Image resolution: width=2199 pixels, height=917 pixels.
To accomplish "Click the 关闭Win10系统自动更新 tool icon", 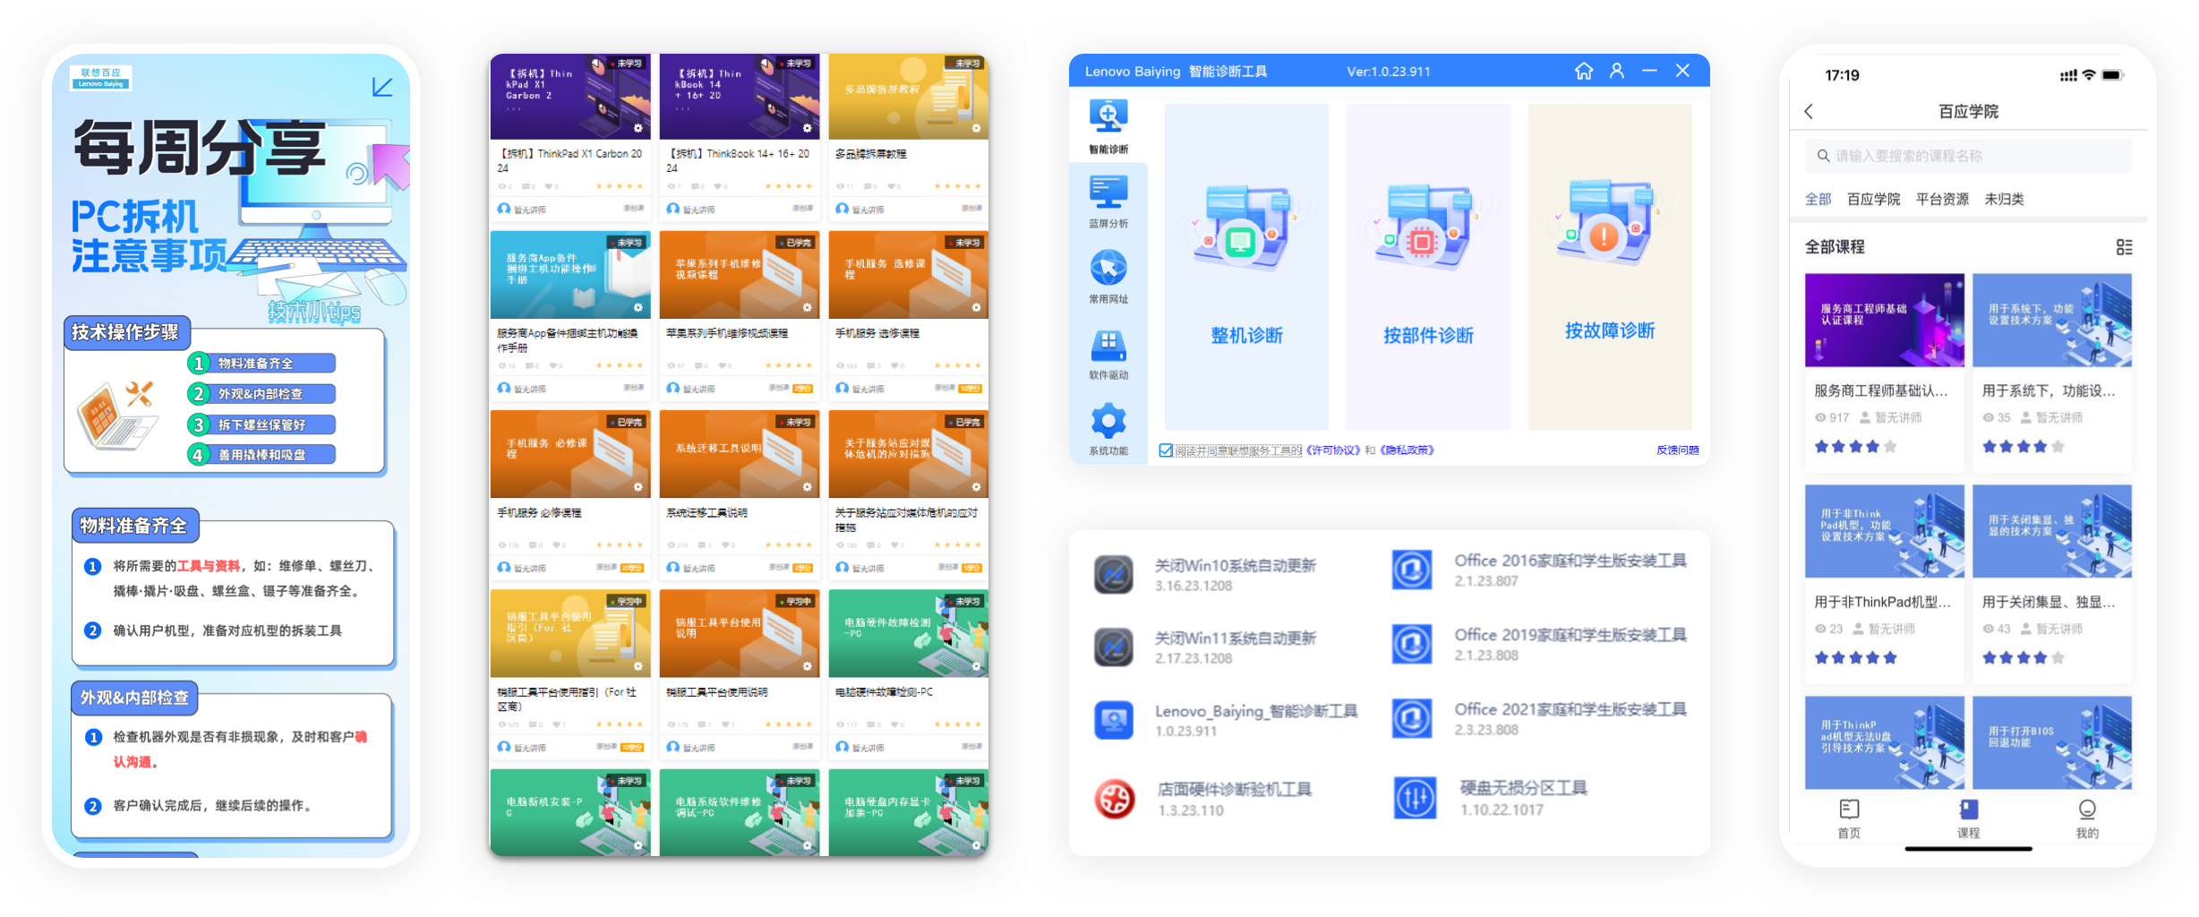I will (x=1114, y=574).
